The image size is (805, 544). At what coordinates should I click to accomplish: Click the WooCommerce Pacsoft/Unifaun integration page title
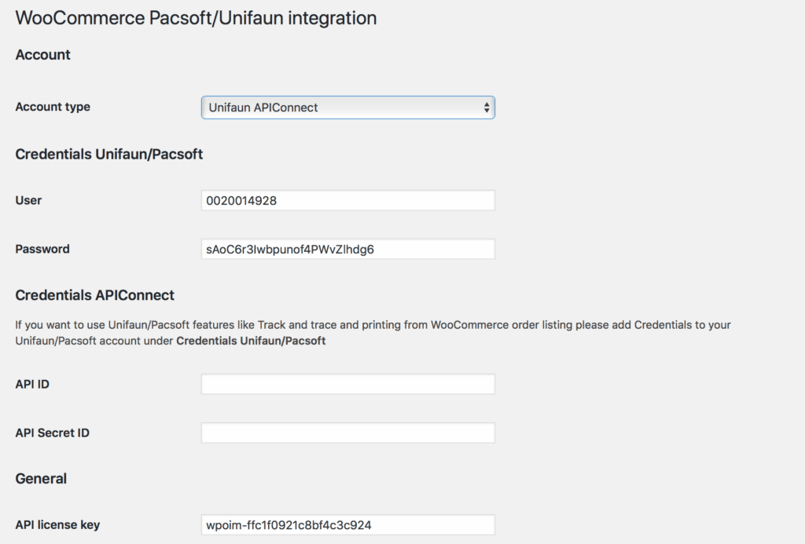pos(196,18)
